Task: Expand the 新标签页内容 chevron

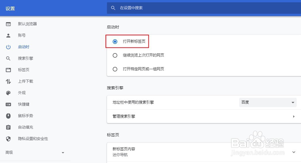Action: 294,152
